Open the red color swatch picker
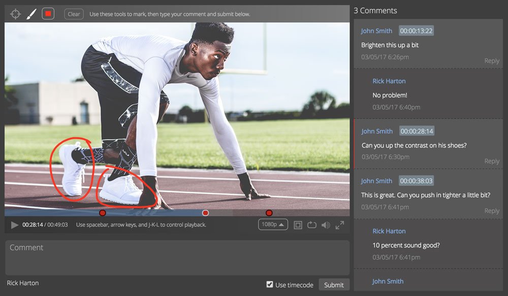The height and width of the screenshot is (296, 508). tap(48, 14)
